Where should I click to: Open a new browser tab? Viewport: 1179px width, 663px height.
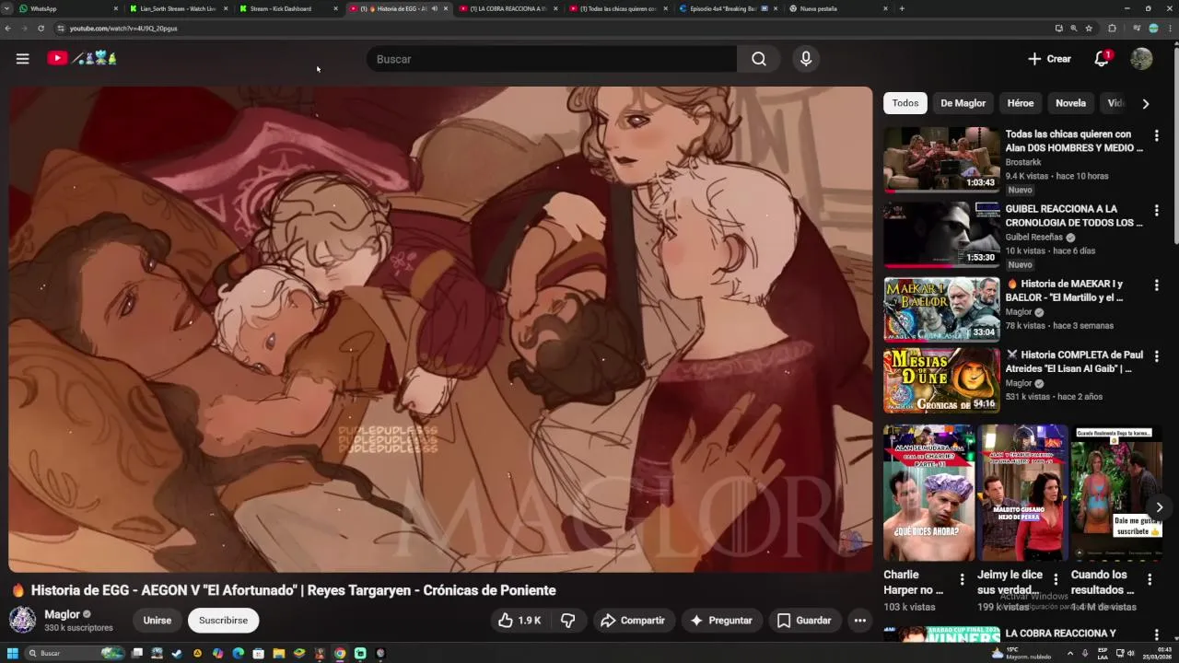[x=902, y=8]
